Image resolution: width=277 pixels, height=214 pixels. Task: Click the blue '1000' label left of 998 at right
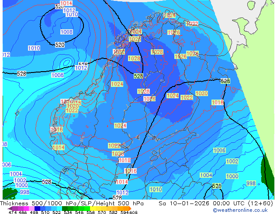[x=232, y=176]
